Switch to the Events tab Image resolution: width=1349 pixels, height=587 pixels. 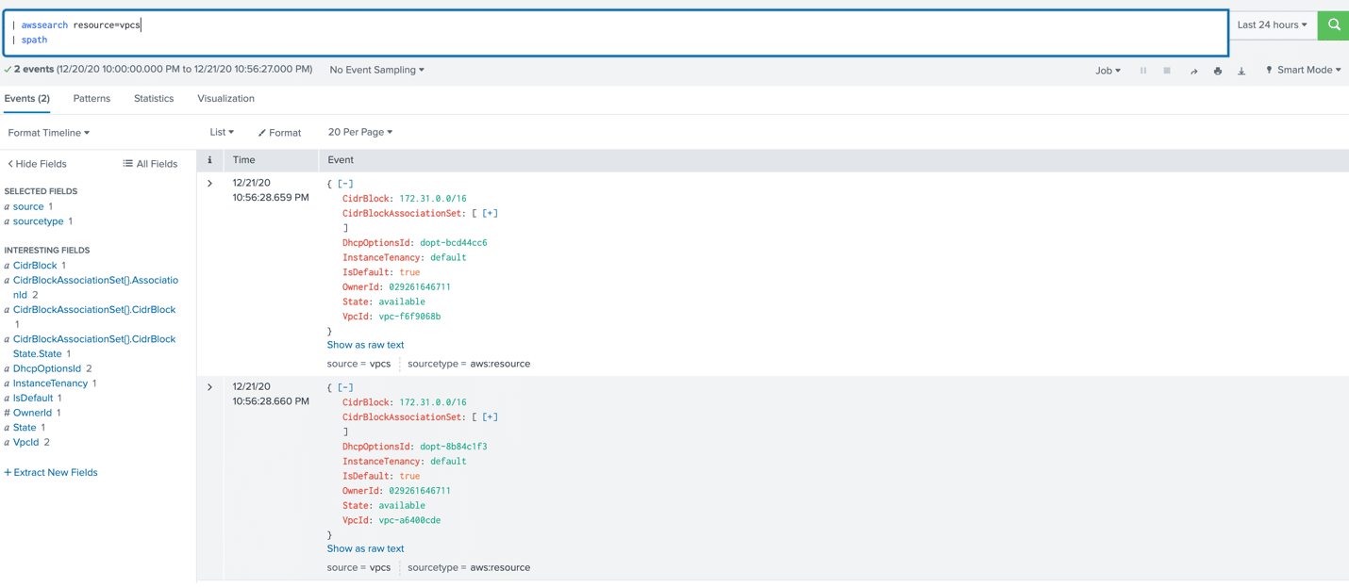[x=27, y=99]
